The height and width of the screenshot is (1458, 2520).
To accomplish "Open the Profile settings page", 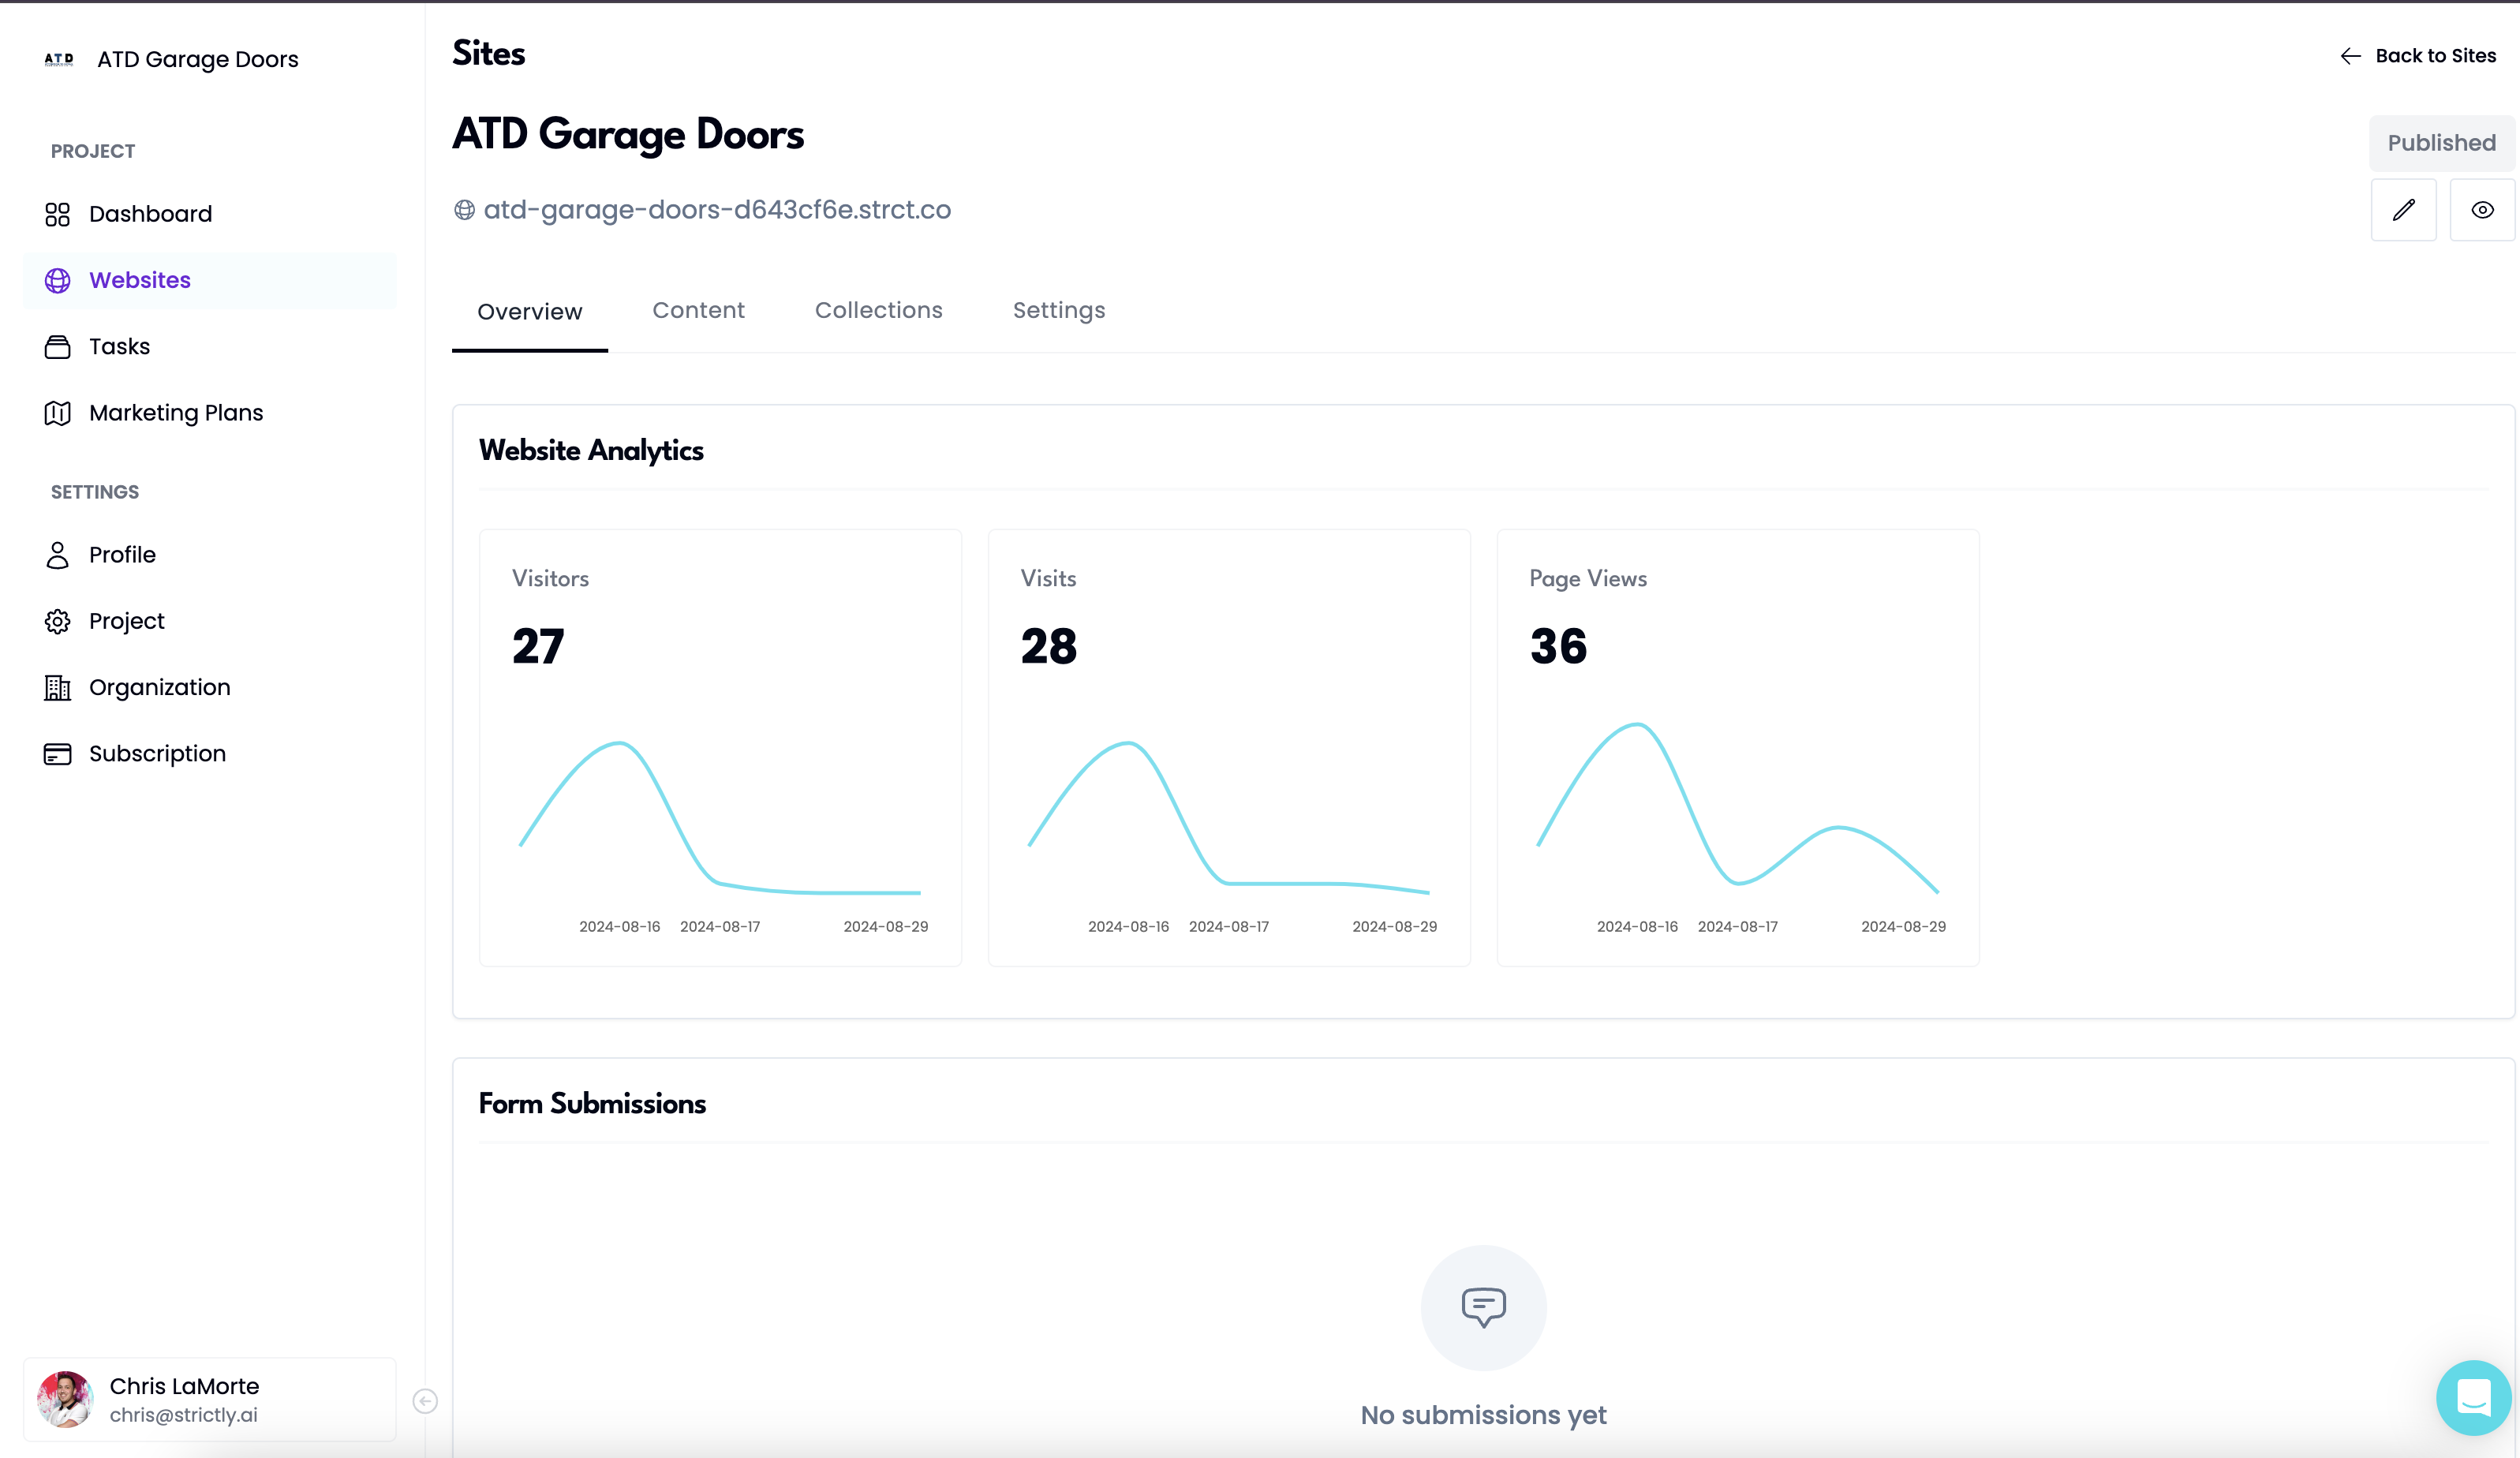I will 122,555.
